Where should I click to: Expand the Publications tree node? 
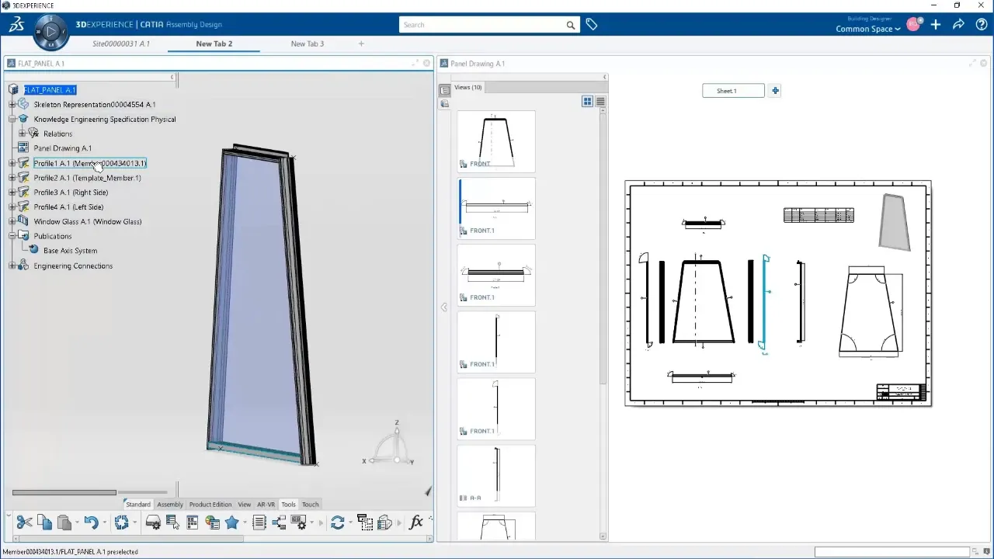12,236
